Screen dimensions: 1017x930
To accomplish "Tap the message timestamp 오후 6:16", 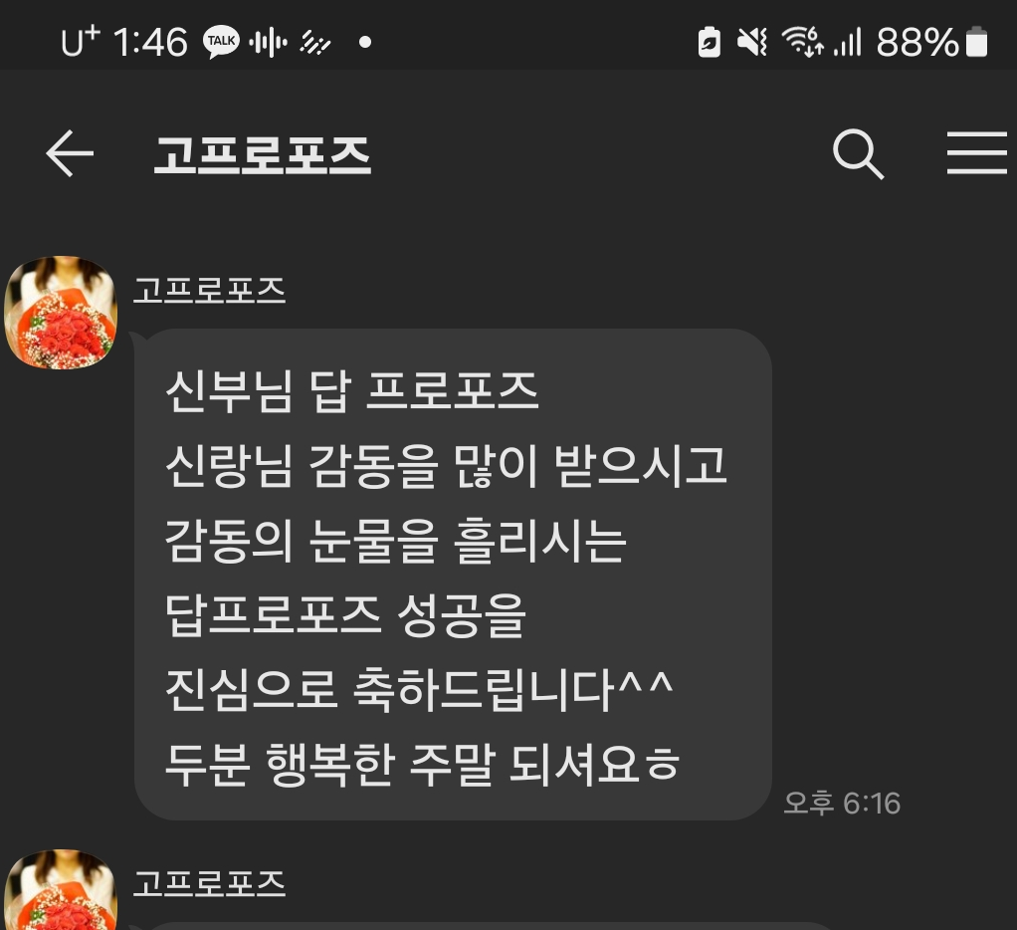I will pos(842,804).
